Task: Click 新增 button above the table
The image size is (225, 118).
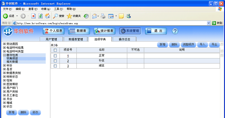Action: pos(163,44)
